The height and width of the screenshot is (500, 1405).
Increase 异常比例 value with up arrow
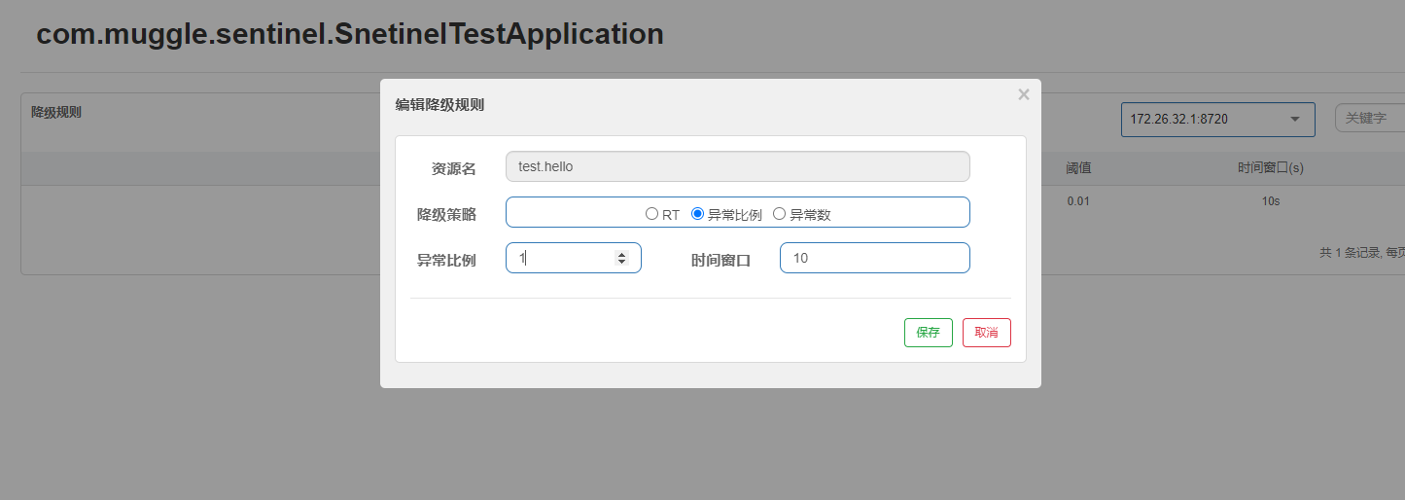pyautogui.click(x=621, y=254)
